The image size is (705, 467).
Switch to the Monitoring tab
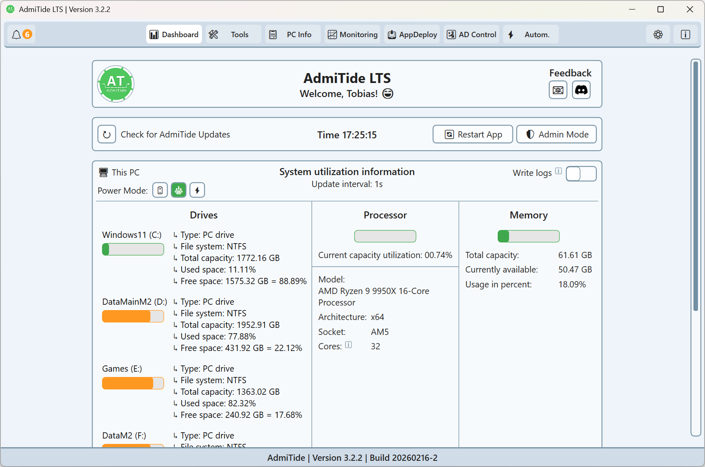[352, 34]
